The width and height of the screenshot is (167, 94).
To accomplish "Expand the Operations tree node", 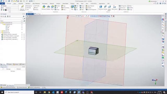I will click(1, 33).
